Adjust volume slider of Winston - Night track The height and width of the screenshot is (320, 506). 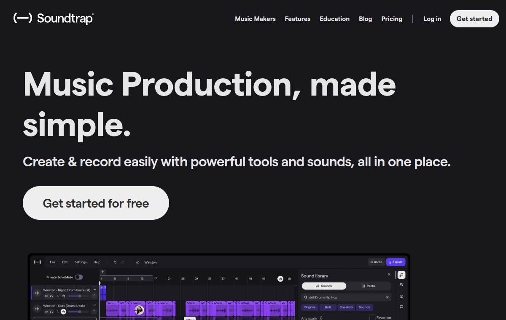click(78, 296)
